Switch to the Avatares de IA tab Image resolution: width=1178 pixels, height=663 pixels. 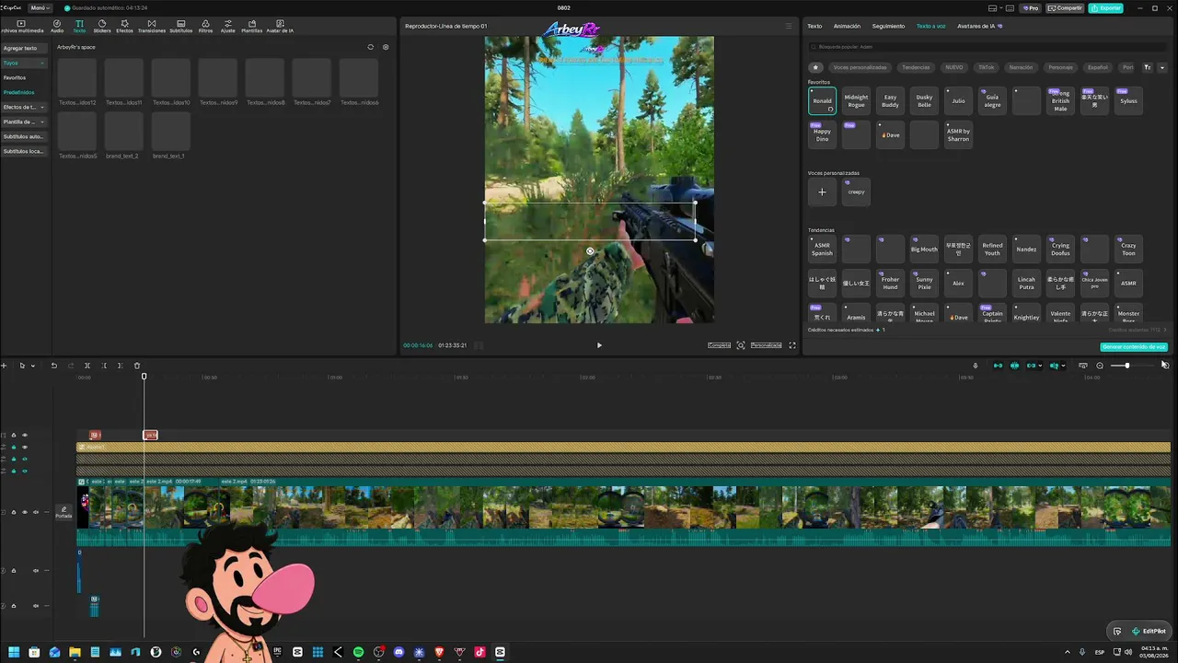(978, 26)
